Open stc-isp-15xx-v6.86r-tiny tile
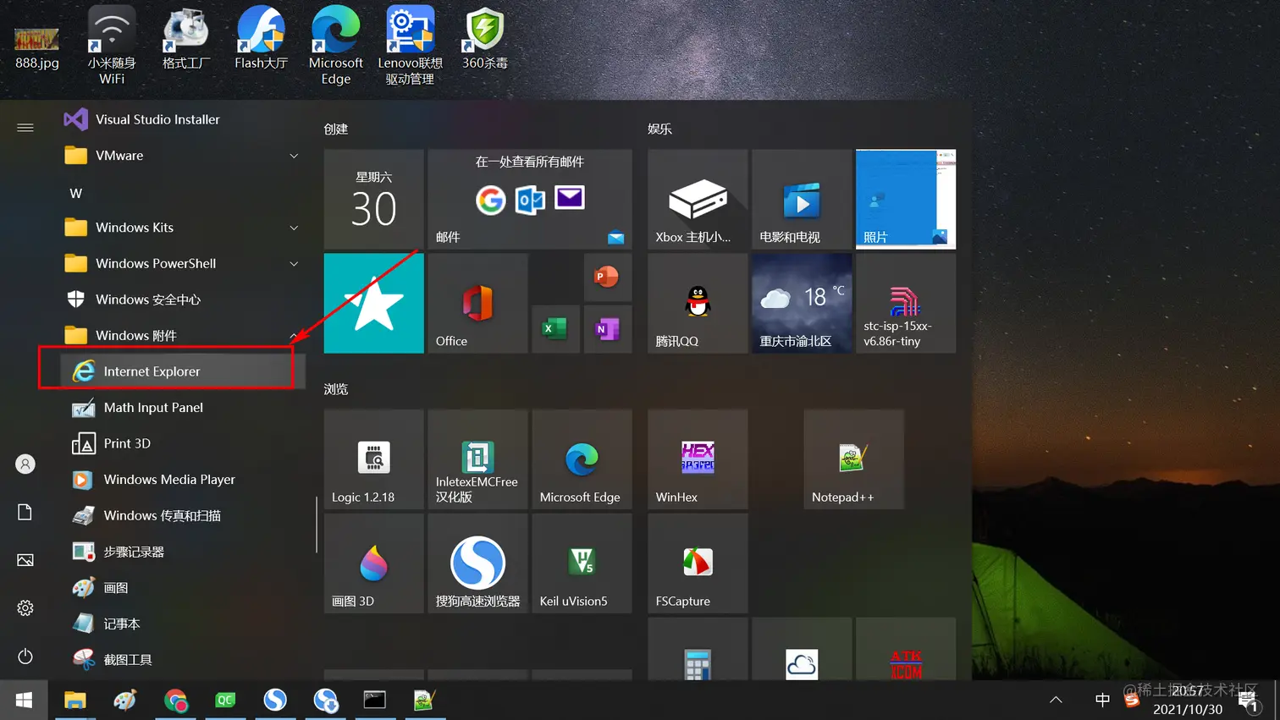Screen dimensions: 1280x720 [906, 304]
